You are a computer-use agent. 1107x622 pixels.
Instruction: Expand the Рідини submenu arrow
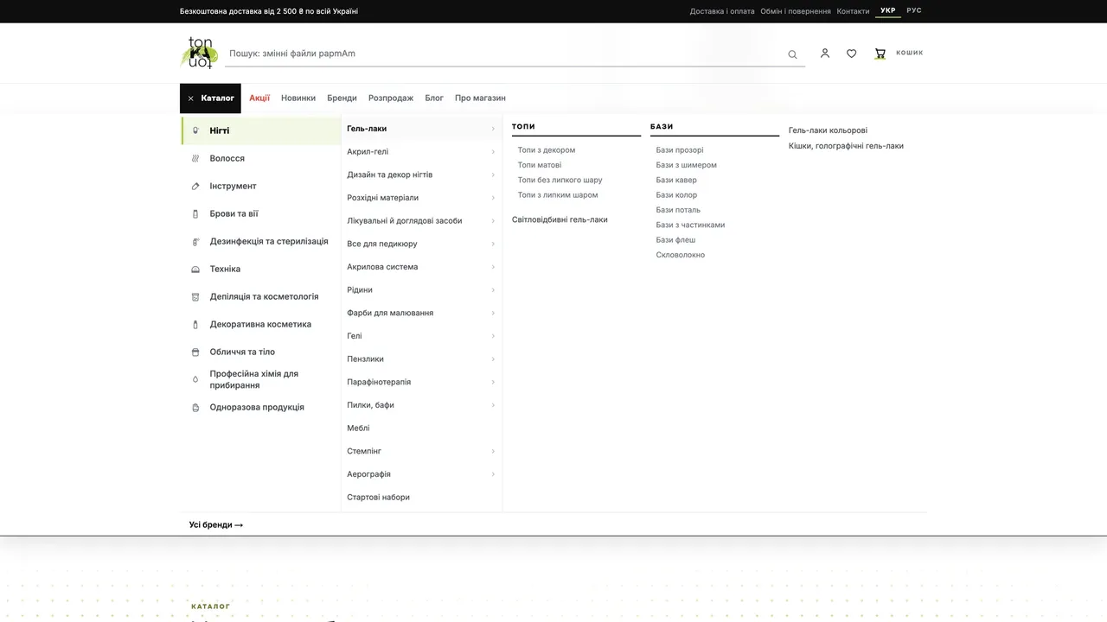493,290
